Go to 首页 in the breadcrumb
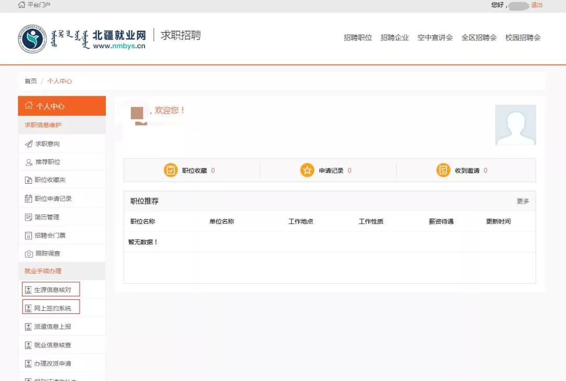 coord(31,81)
